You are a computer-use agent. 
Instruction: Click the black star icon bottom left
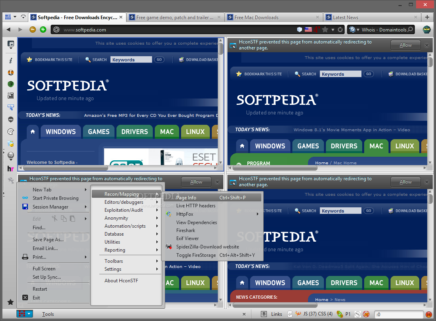tap(10, 302)
